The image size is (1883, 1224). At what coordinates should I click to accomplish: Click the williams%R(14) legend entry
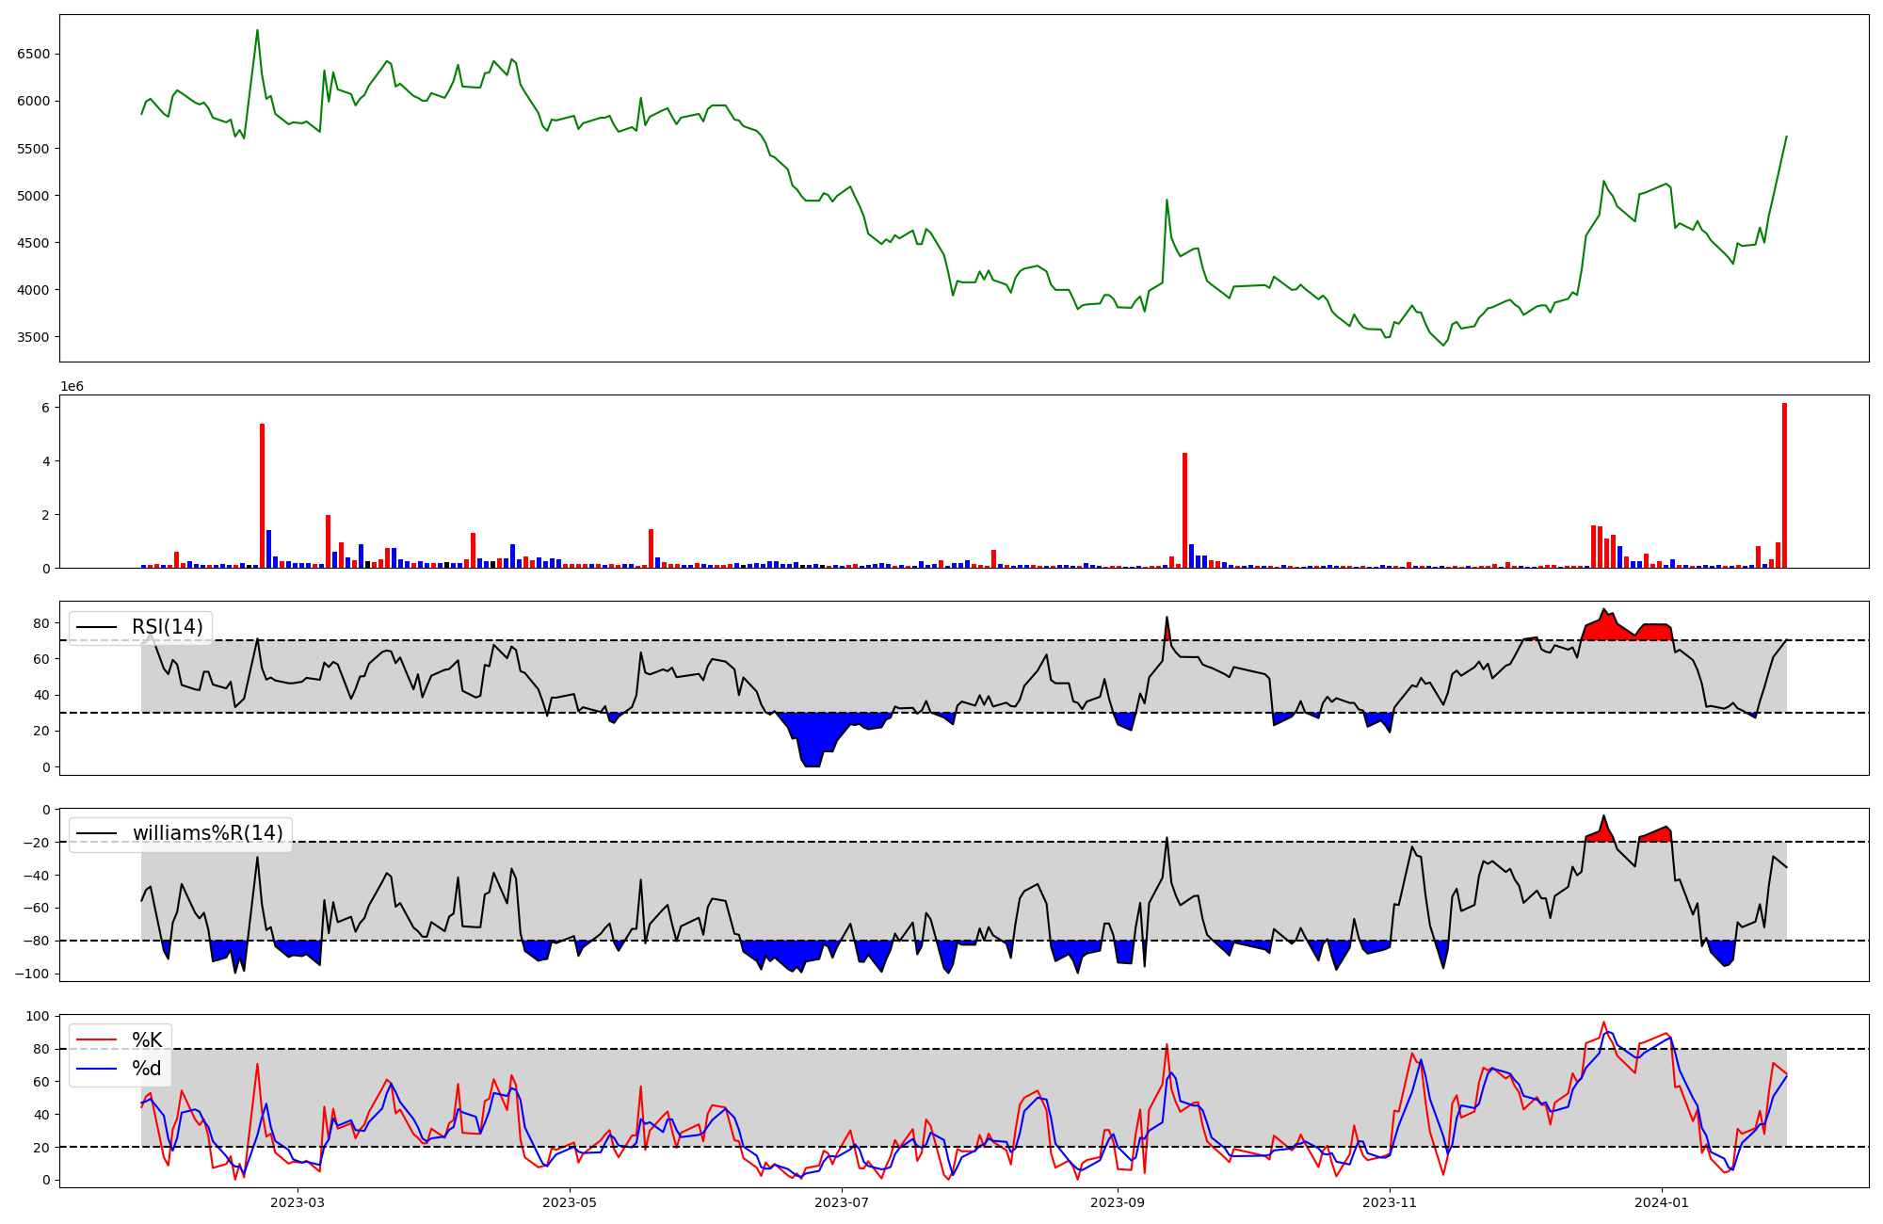pos(207,833)
